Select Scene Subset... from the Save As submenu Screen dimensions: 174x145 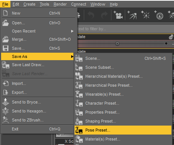pyautogui.click(x=99, y=67)
